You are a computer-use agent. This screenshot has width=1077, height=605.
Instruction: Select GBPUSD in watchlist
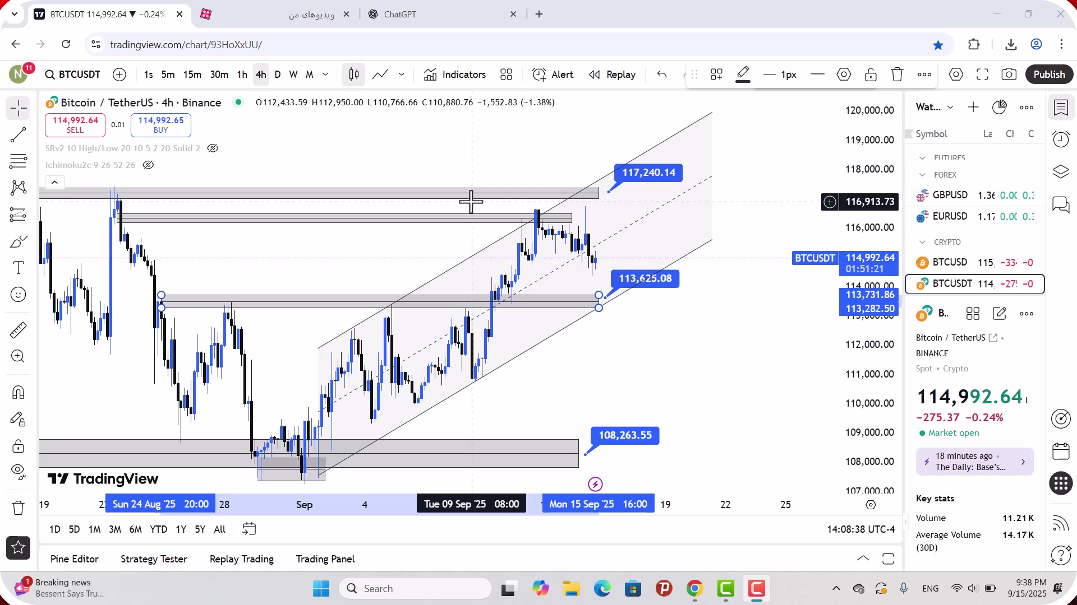[x=975, y=196]
